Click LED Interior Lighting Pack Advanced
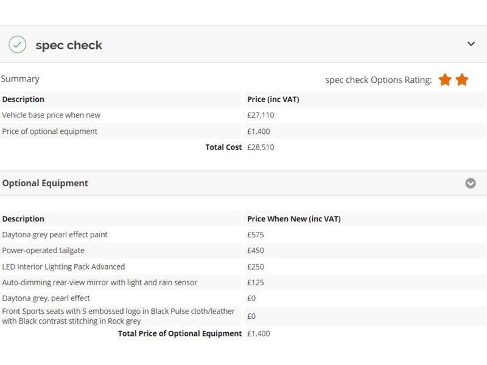Viewport: 487px width, 365px height. [63, 266]
